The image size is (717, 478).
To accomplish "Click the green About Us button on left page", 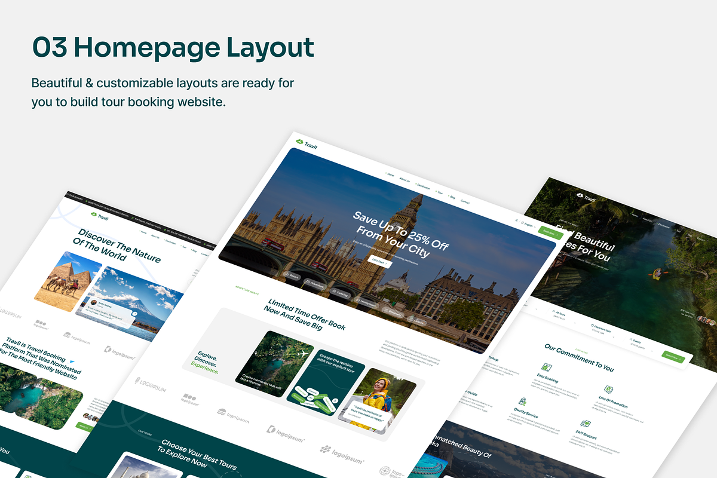I will [84, 426].
